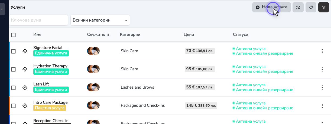Click the Служители column header
This screenshot has width=331, height=124.
pos(98,35)
